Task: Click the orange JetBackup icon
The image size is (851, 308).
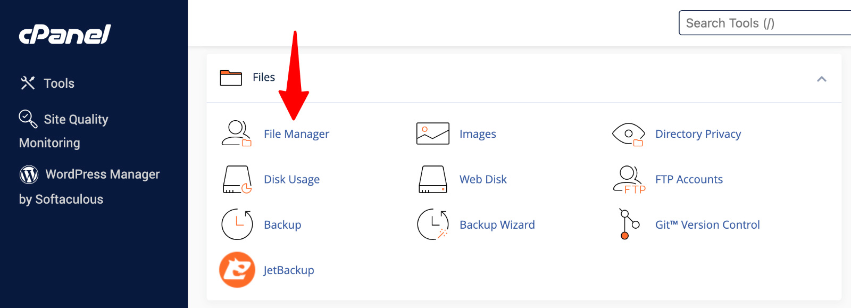Action: 237,270
